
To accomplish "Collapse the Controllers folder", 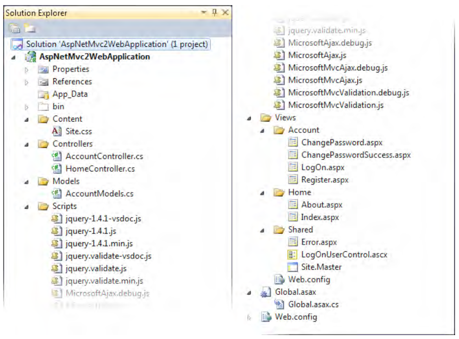I will 27,144.
